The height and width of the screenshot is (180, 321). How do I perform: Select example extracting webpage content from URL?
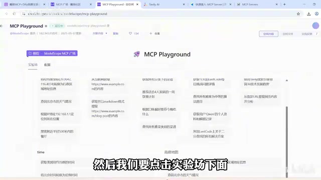[260, 99]
